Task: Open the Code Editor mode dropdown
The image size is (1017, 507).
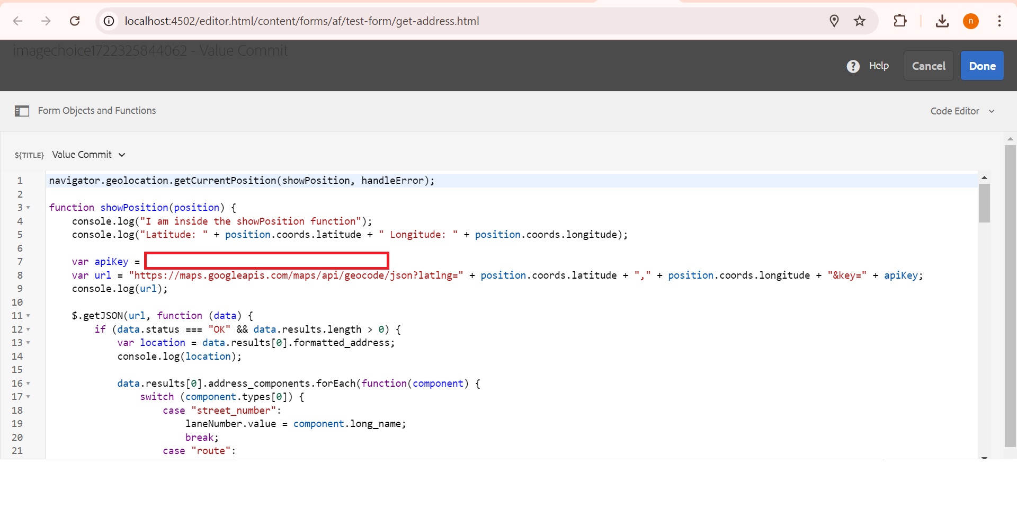Action: (962, 111)
